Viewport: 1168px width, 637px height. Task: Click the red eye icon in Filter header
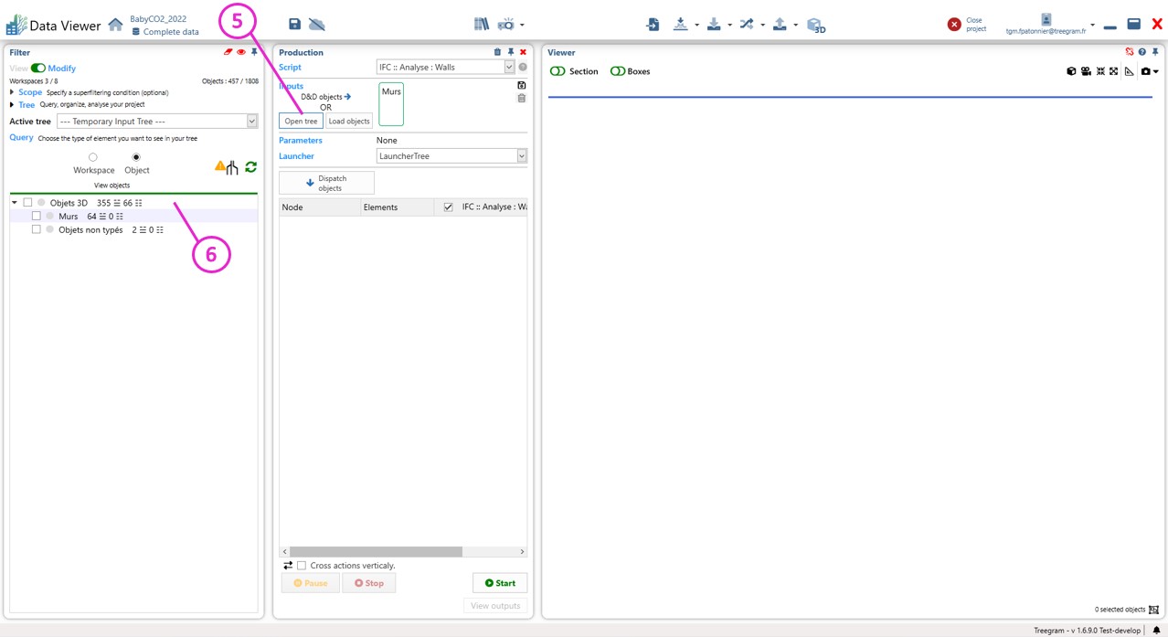click(241, 52)
